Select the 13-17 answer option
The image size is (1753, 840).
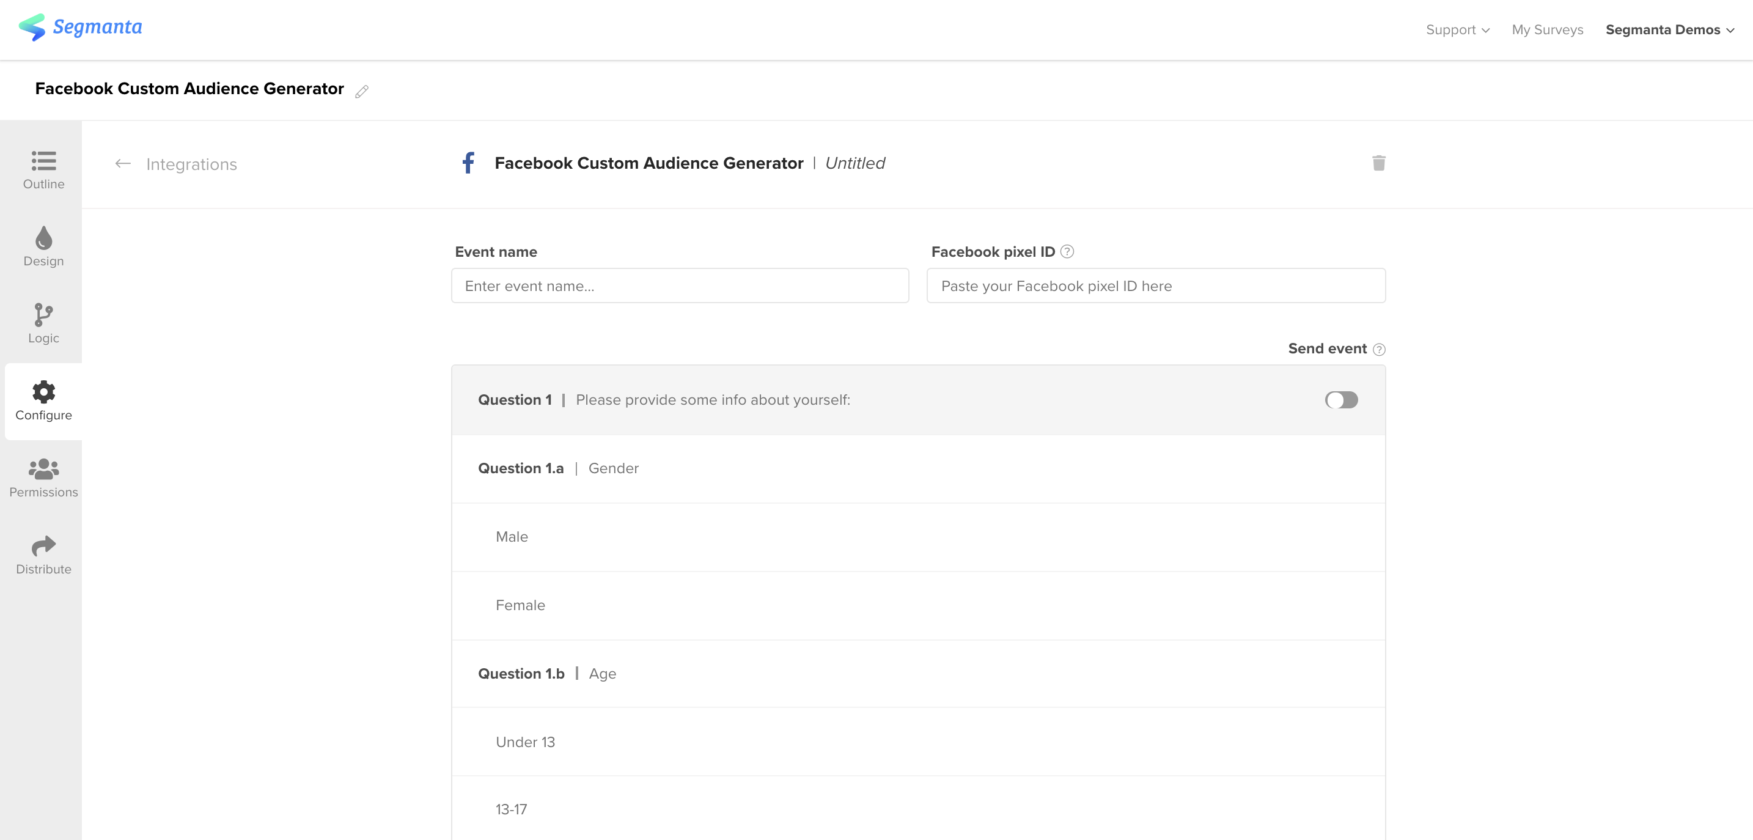pyautogui.click(x=918, y=809)
